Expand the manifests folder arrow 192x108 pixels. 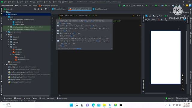(x=6, y=14)
